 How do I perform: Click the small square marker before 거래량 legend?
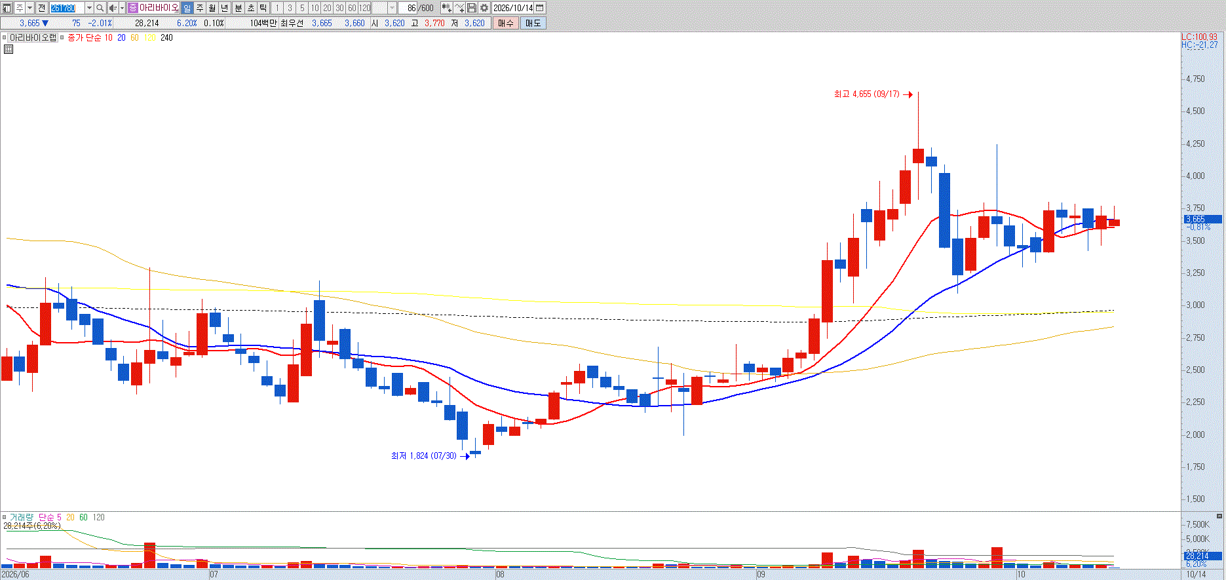[5, 517]
